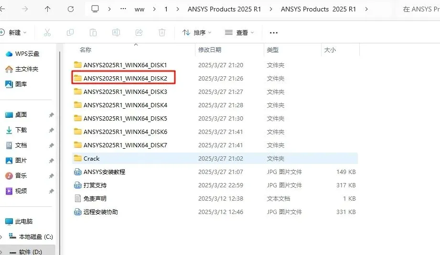Screen dimensions: 440x255
Task: Select the 远程安装协助 JPG file
Action: (x=96, y=212)
